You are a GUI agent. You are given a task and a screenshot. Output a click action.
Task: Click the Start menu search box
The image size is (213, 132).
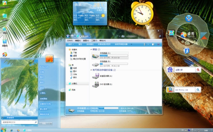point(19,122)
